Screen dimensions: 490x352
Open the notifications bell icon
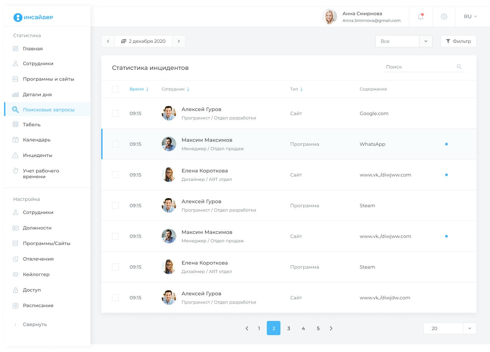point(420,17)
